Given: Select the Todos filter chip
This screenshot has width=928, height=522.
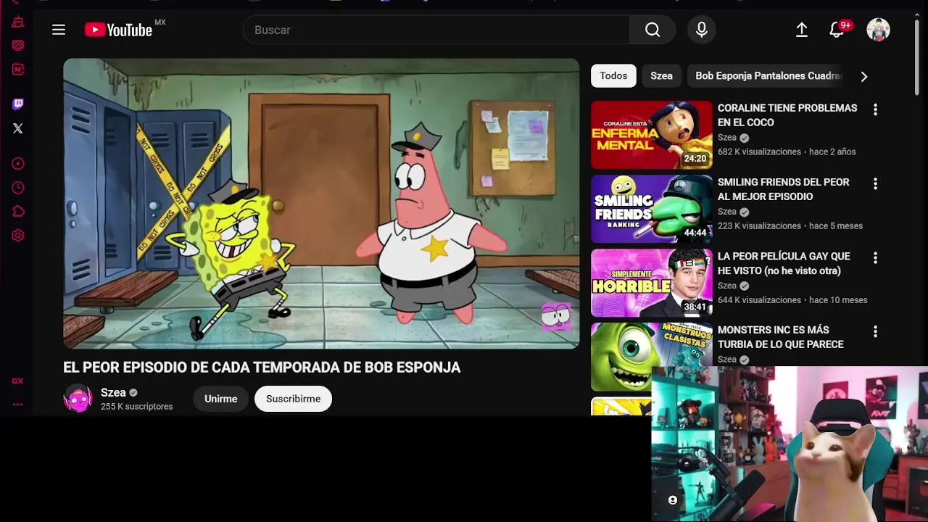Looking at the screenshot, I should click(613, 75).
